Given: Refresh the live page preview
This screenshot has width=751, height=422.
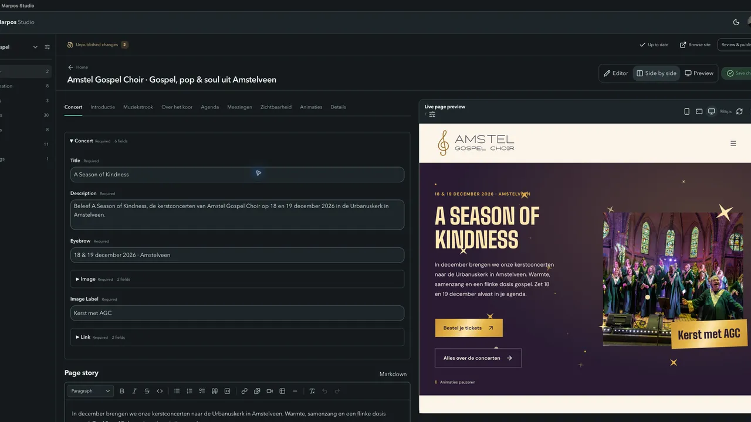Looking at the screenshot, I should click(739, 111).
